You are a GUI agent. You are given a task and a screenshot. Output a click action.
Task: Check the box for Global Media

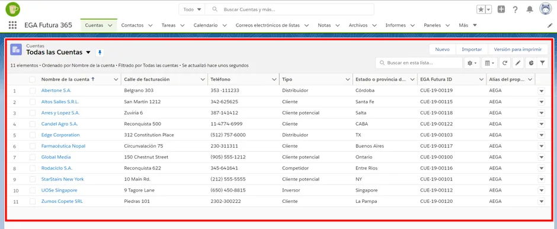pyautogui.click(x=33, y=157)
